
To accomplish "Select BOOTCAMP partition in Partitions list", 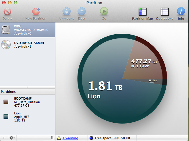I will 28,102.
